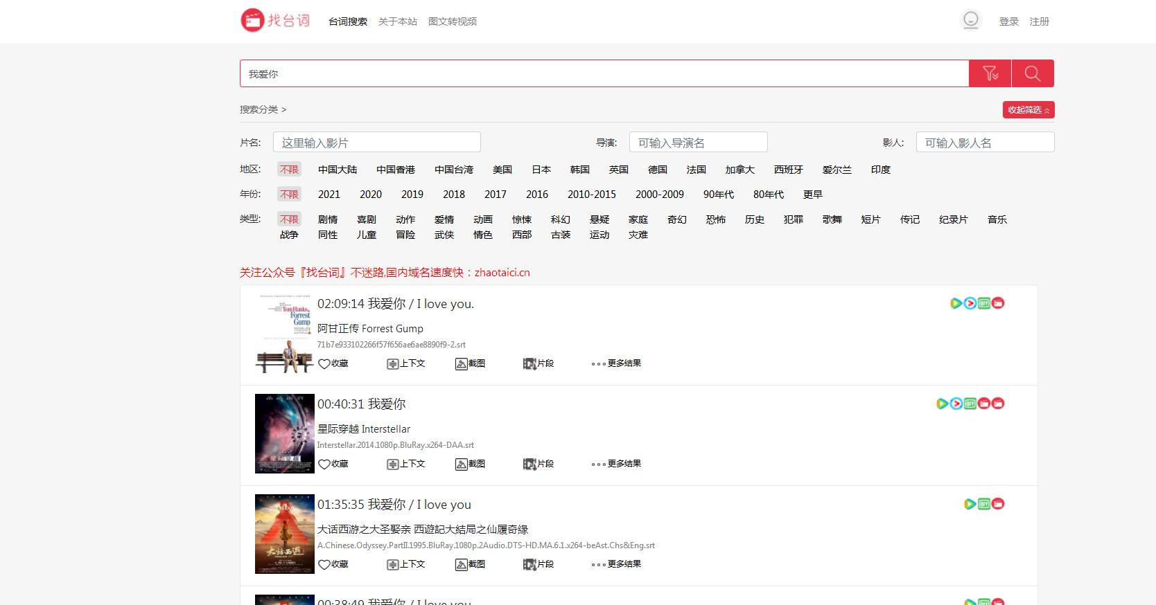The height and width of the screenshot is (605, 1156).
Task: Open the 图文转视频 nav item
Action: point(452,21)
